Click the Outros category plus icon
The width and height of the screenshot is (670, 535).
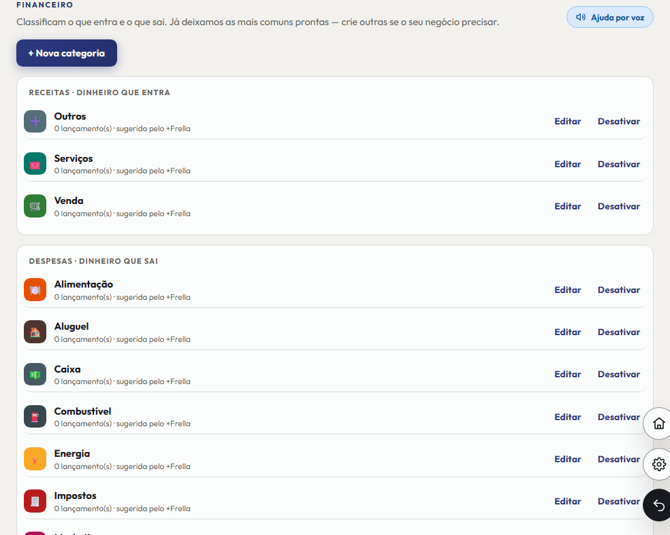pos(35,122)
